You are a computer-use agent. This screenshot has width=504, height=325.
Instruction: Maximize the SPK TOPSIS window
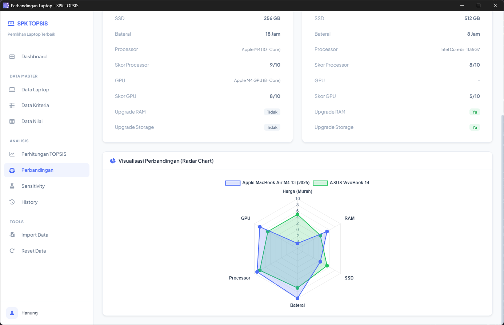pos(479,5)
